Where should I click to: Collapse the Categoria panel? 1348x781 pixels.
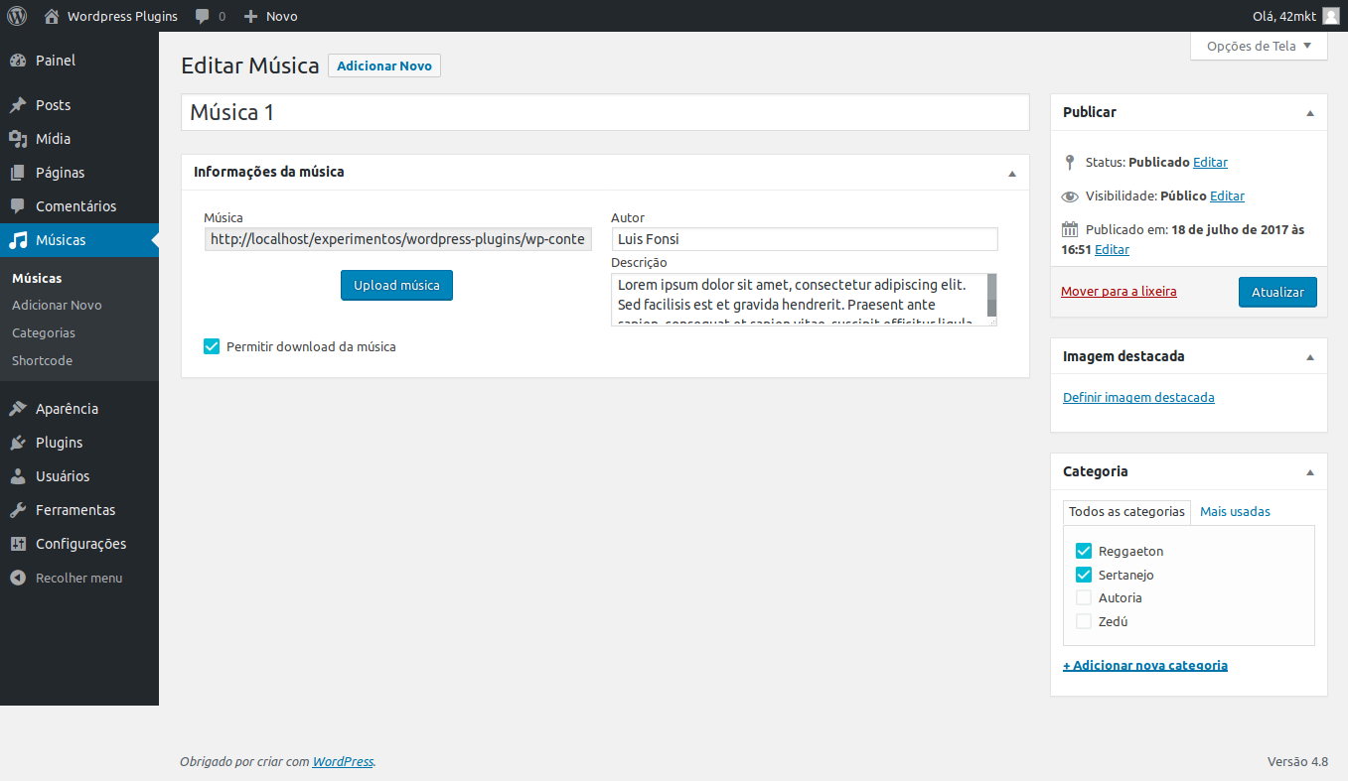click(1310, 472)
